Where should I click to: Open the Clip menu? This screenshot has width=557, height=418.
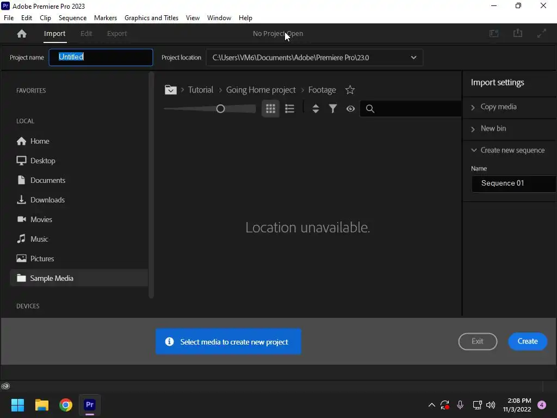46,18
